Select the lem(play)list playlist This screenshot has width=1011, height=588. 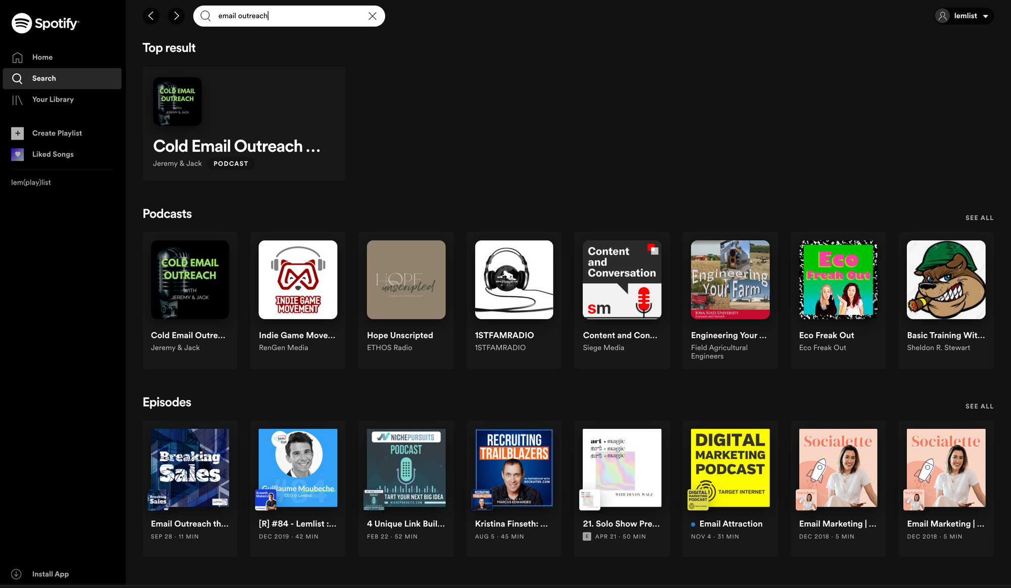[x=31, y=182]
